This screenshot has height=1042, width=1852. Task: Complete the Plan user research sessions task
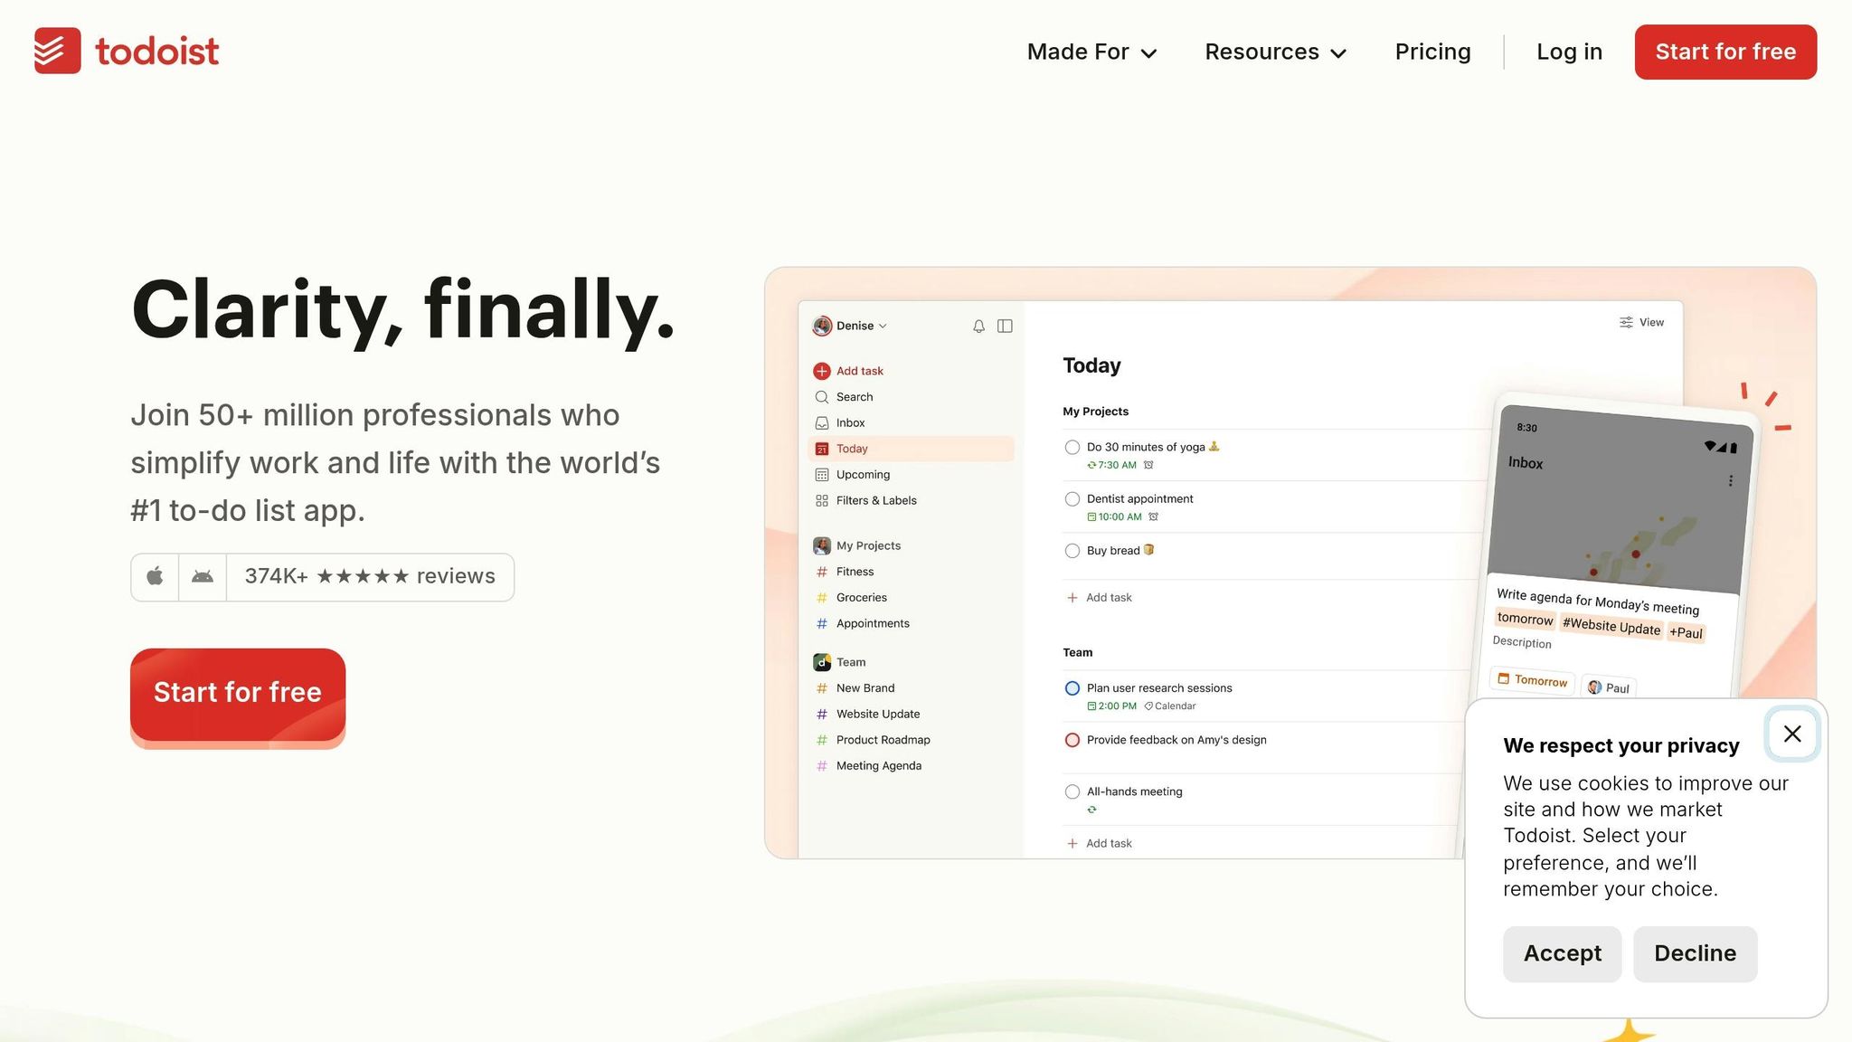[x=1072, y=687]
